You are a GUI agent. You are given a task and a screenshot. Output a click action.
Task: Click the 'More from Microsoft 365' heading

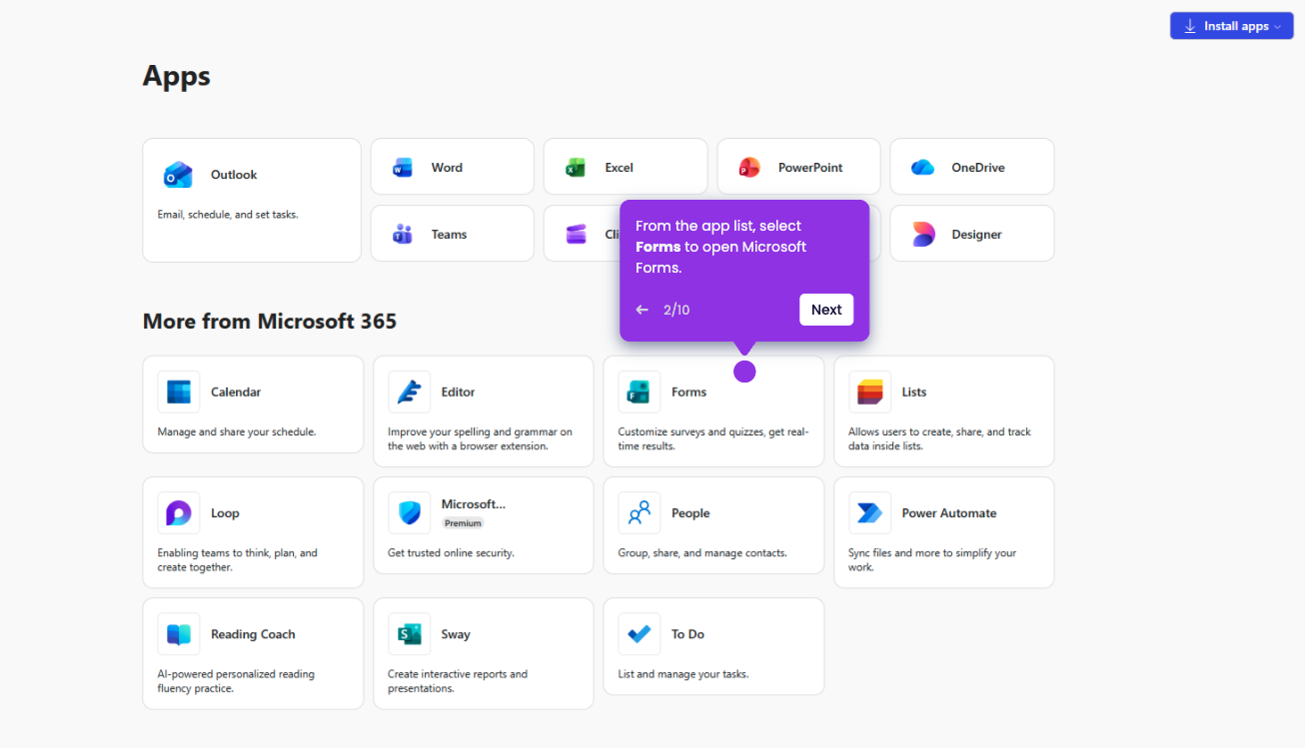tap(270, 322)
